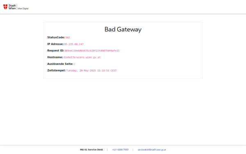Click the Hostname label

coord(55,57)
